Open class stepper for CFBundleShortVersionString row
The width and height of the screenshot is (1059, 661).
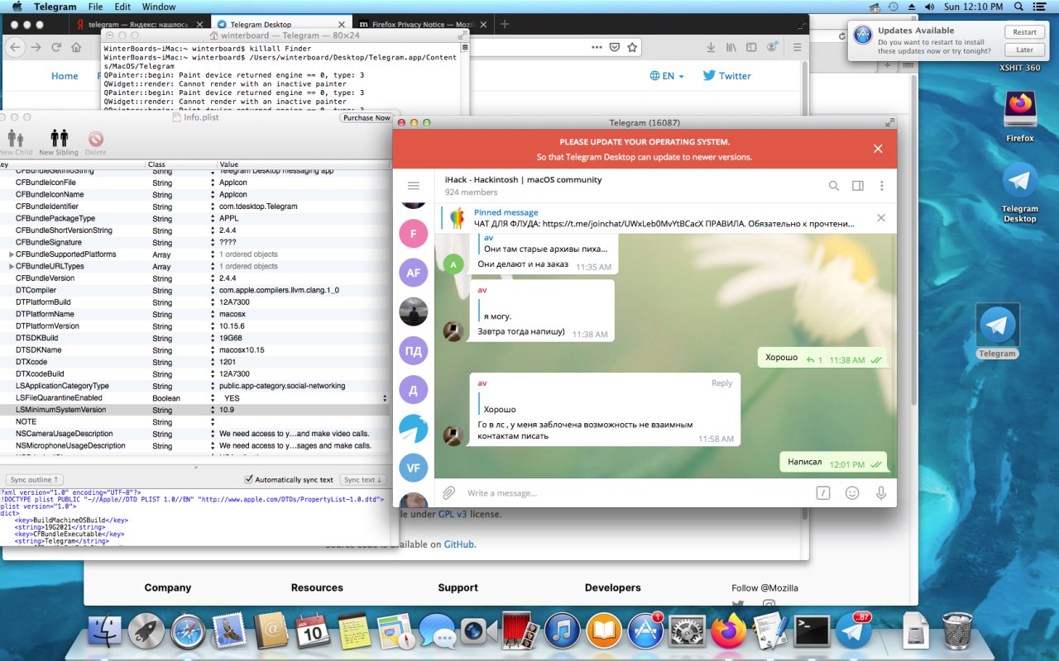pos(213,231)
